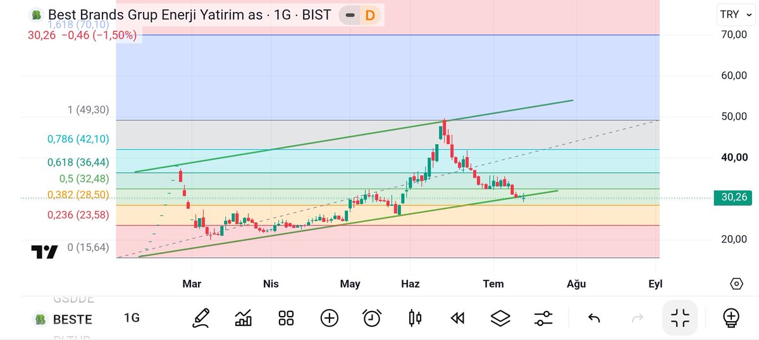Viewport: 759px width, 340px height.
Task: Open the indicators chart icon
Action: (244, 318)
